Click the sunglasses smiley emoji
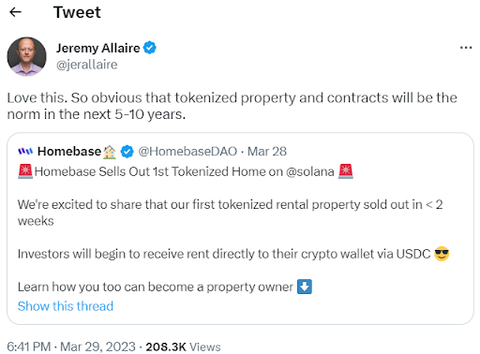 442,254
